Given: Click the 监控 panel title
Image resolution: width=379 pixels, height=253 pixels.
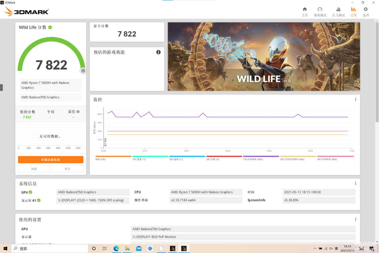Looking at the screenshot, I should coord(98,100).
